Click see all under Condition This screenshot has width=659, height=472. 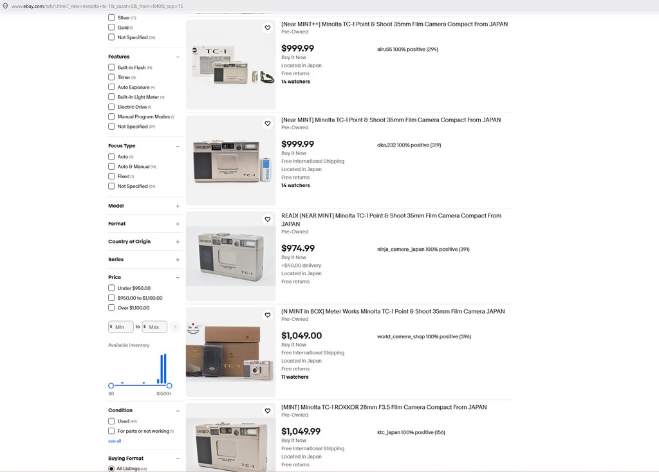coord(115,441)
